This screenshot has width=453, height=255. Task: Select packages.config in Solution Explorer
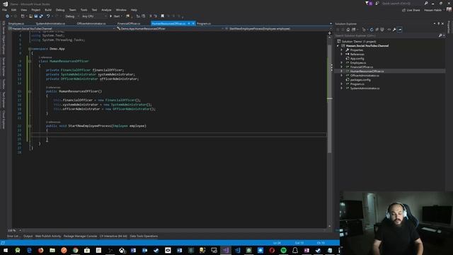(360, 80)
